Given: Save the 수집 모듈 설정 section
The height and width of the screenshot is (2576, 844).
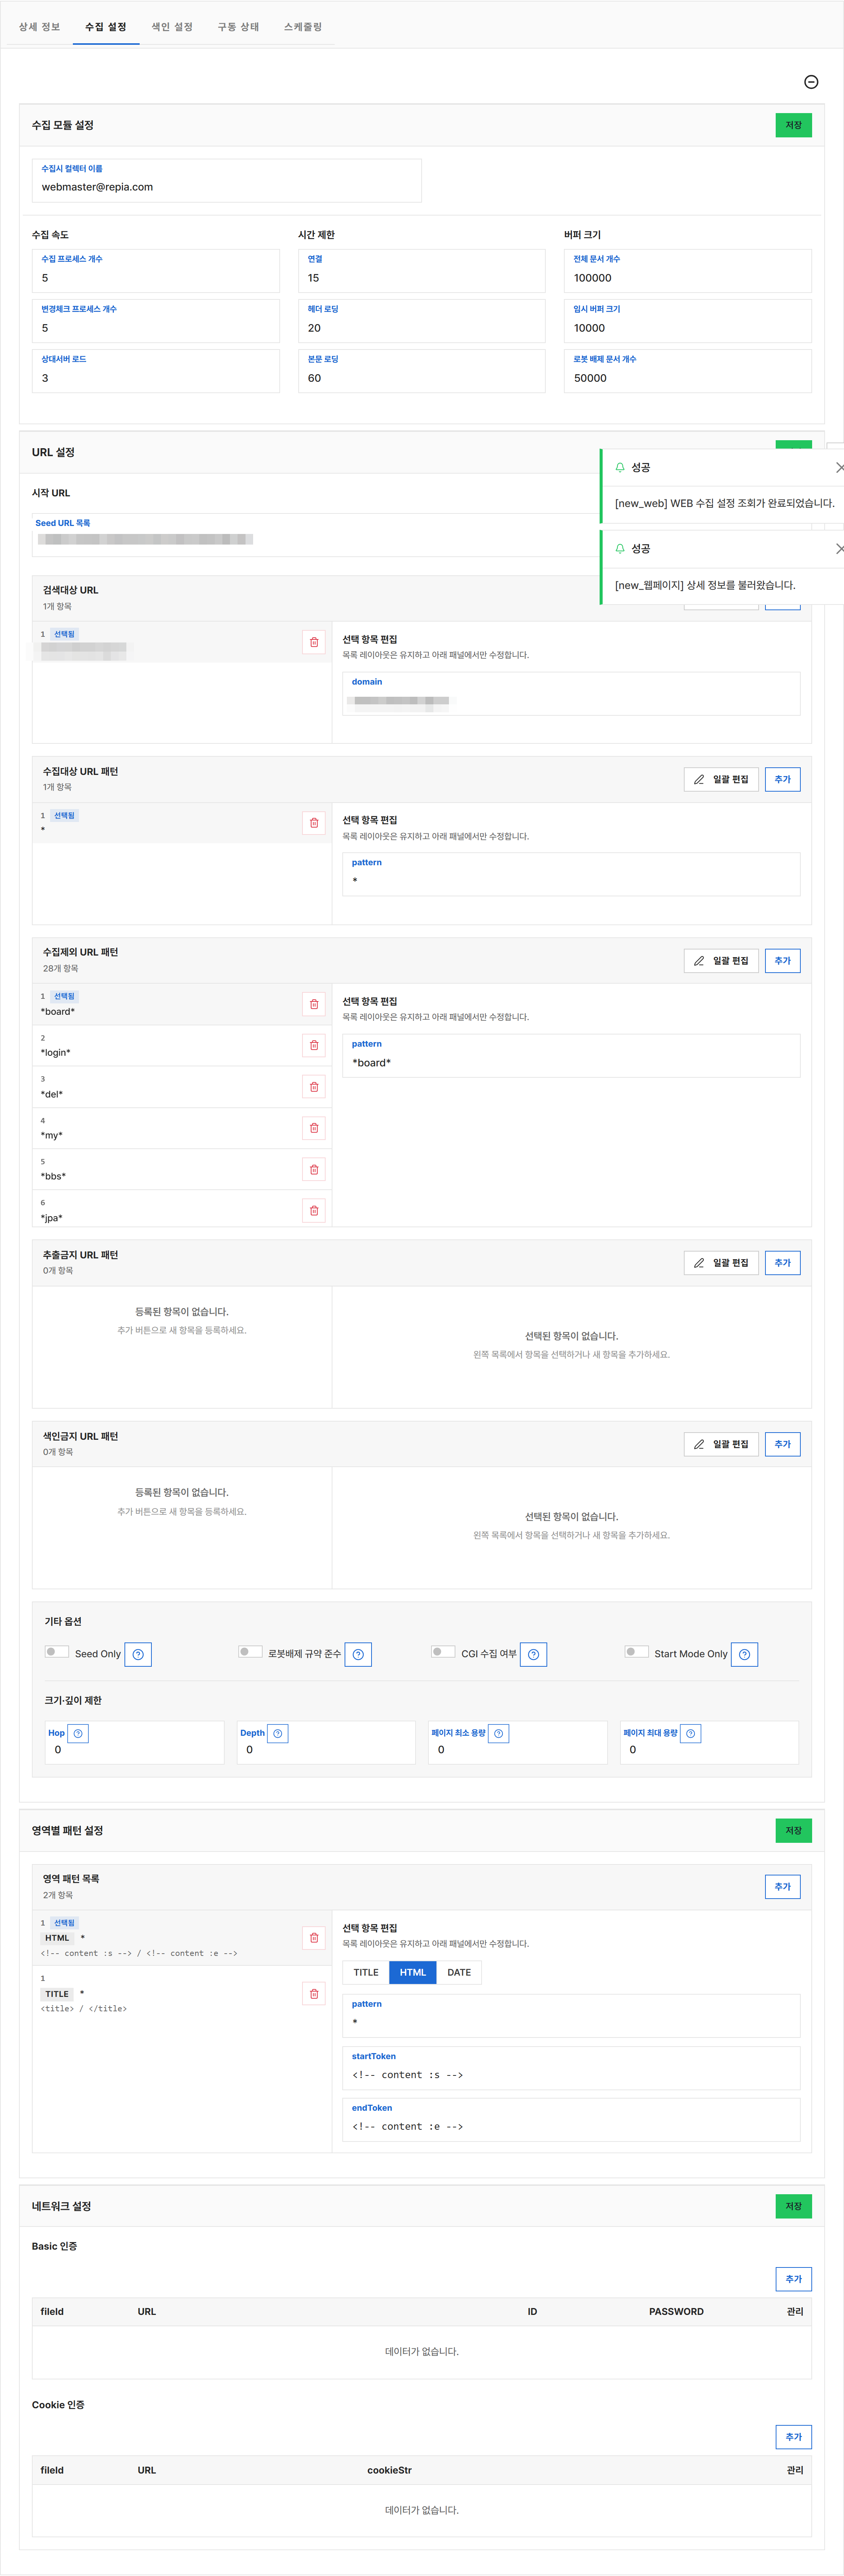Looking at the screenshot, I should 793,125.
